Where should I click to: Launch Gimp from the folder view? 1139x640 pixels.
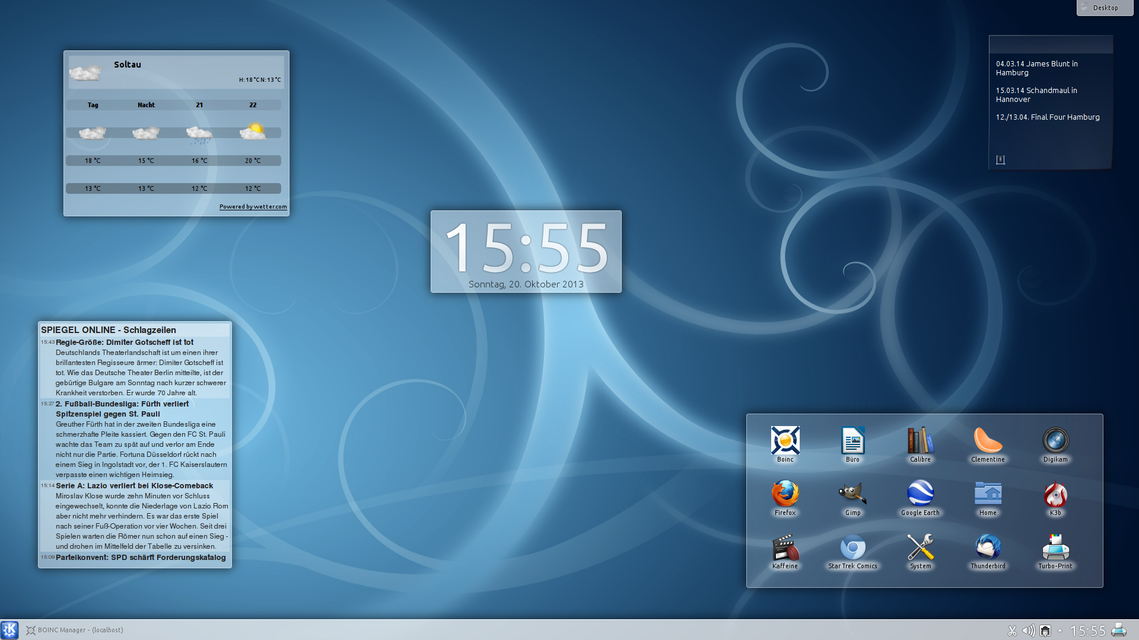pyautogui.click(x=852, y=494)
